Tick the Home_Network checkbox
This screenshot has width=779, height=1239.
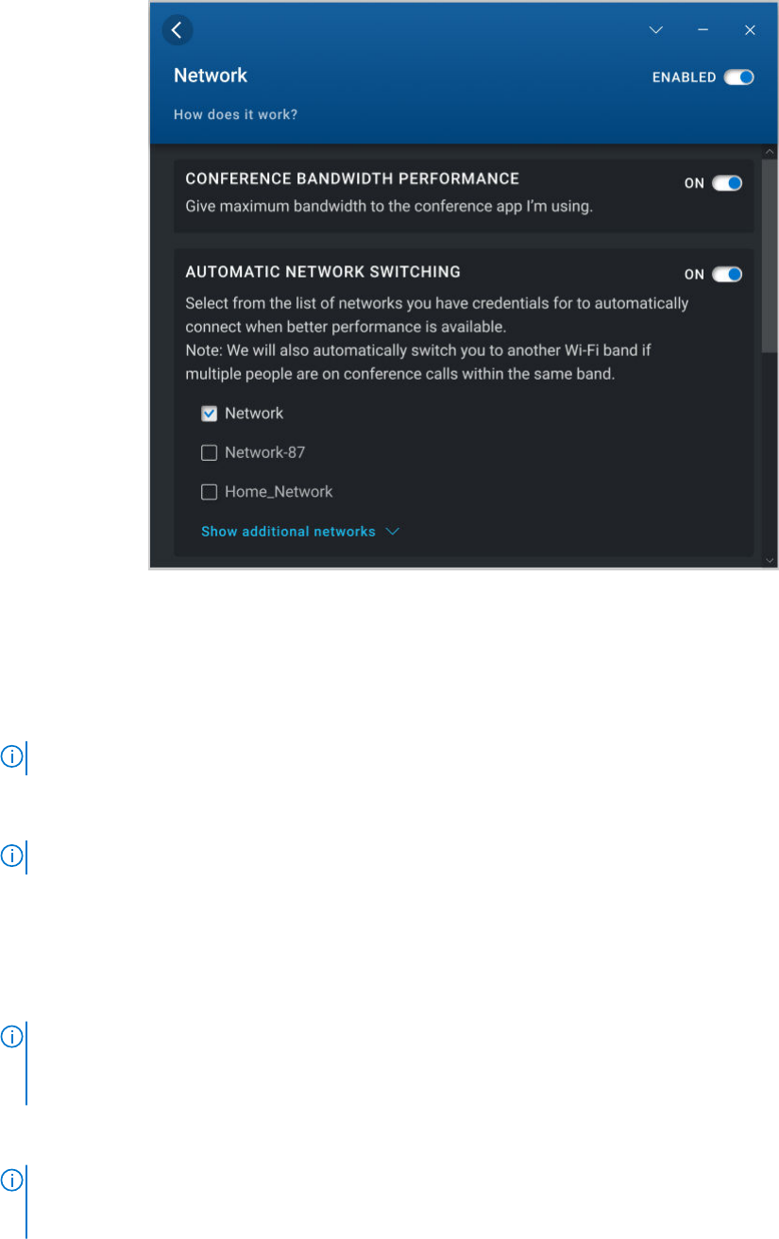tap(210, 492)
